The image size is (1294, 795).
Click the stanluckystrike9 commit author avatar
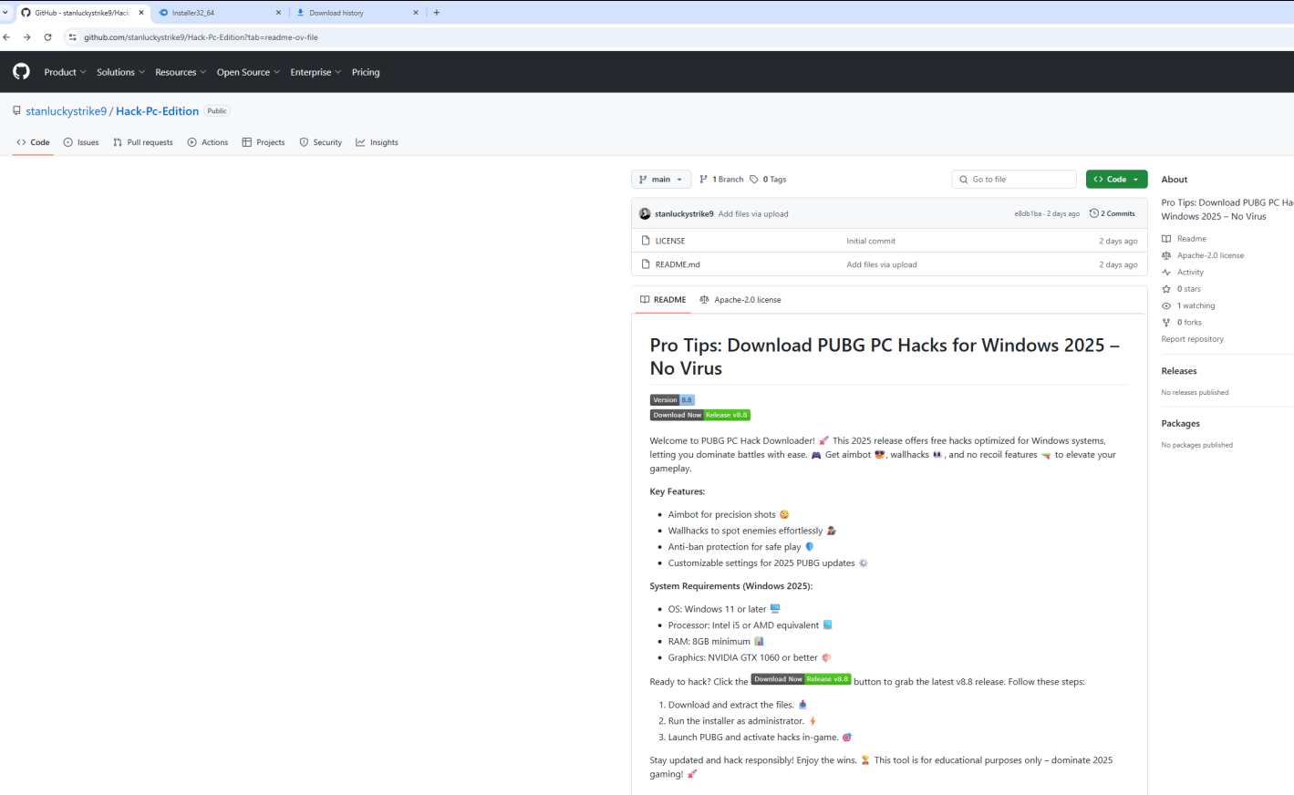pos(645,214)
